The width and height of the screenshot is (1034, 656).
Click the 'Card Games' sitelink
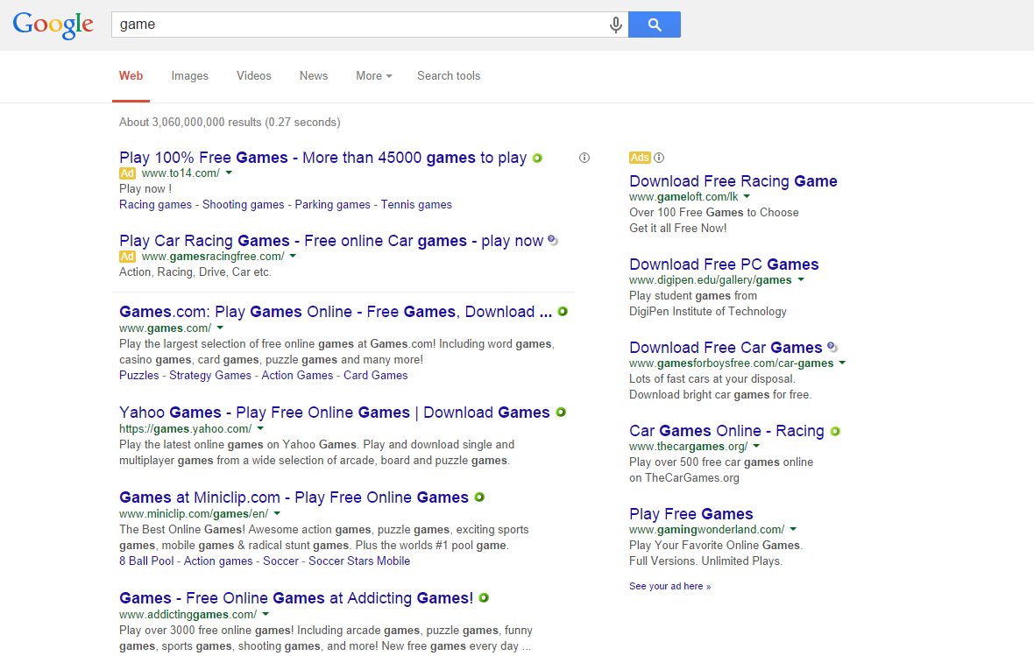(x=376, y=375)
